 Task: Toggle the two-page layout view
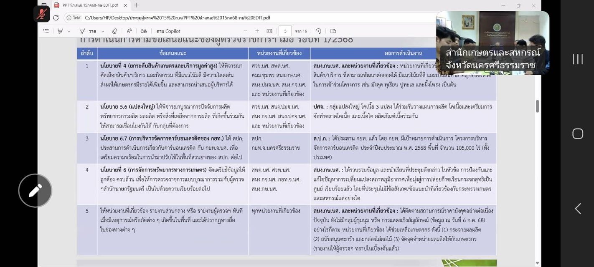point(333,30)
